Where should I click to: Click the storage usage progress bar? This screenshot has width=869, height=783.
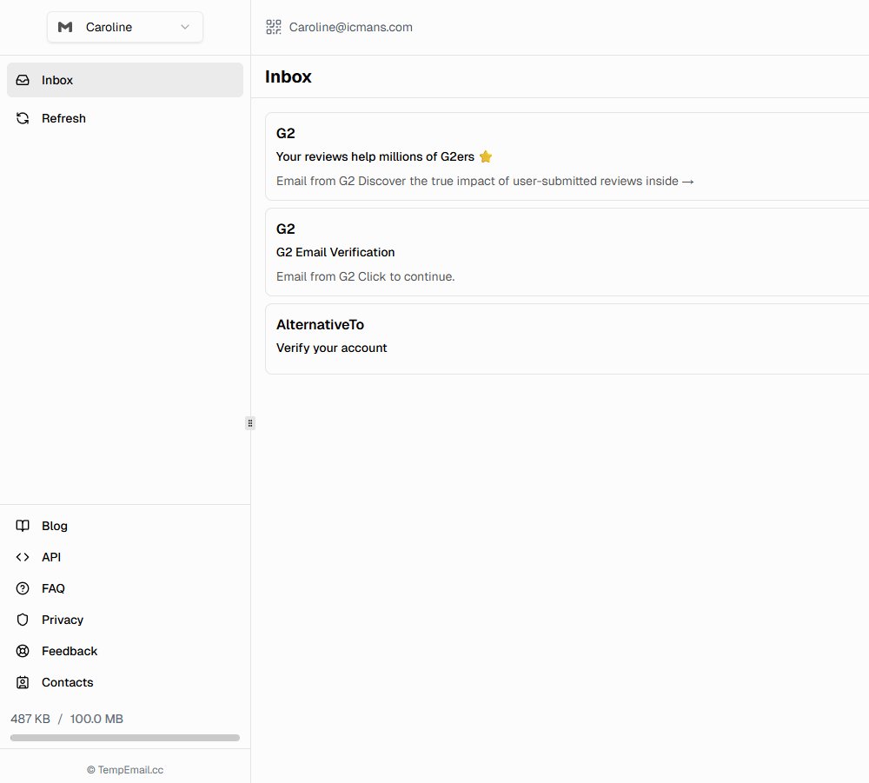[x=124, y=737]
